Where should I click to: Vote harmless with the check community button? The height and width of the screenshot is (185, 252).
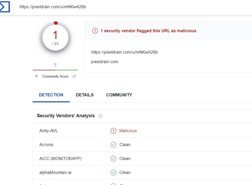(74, 76)
